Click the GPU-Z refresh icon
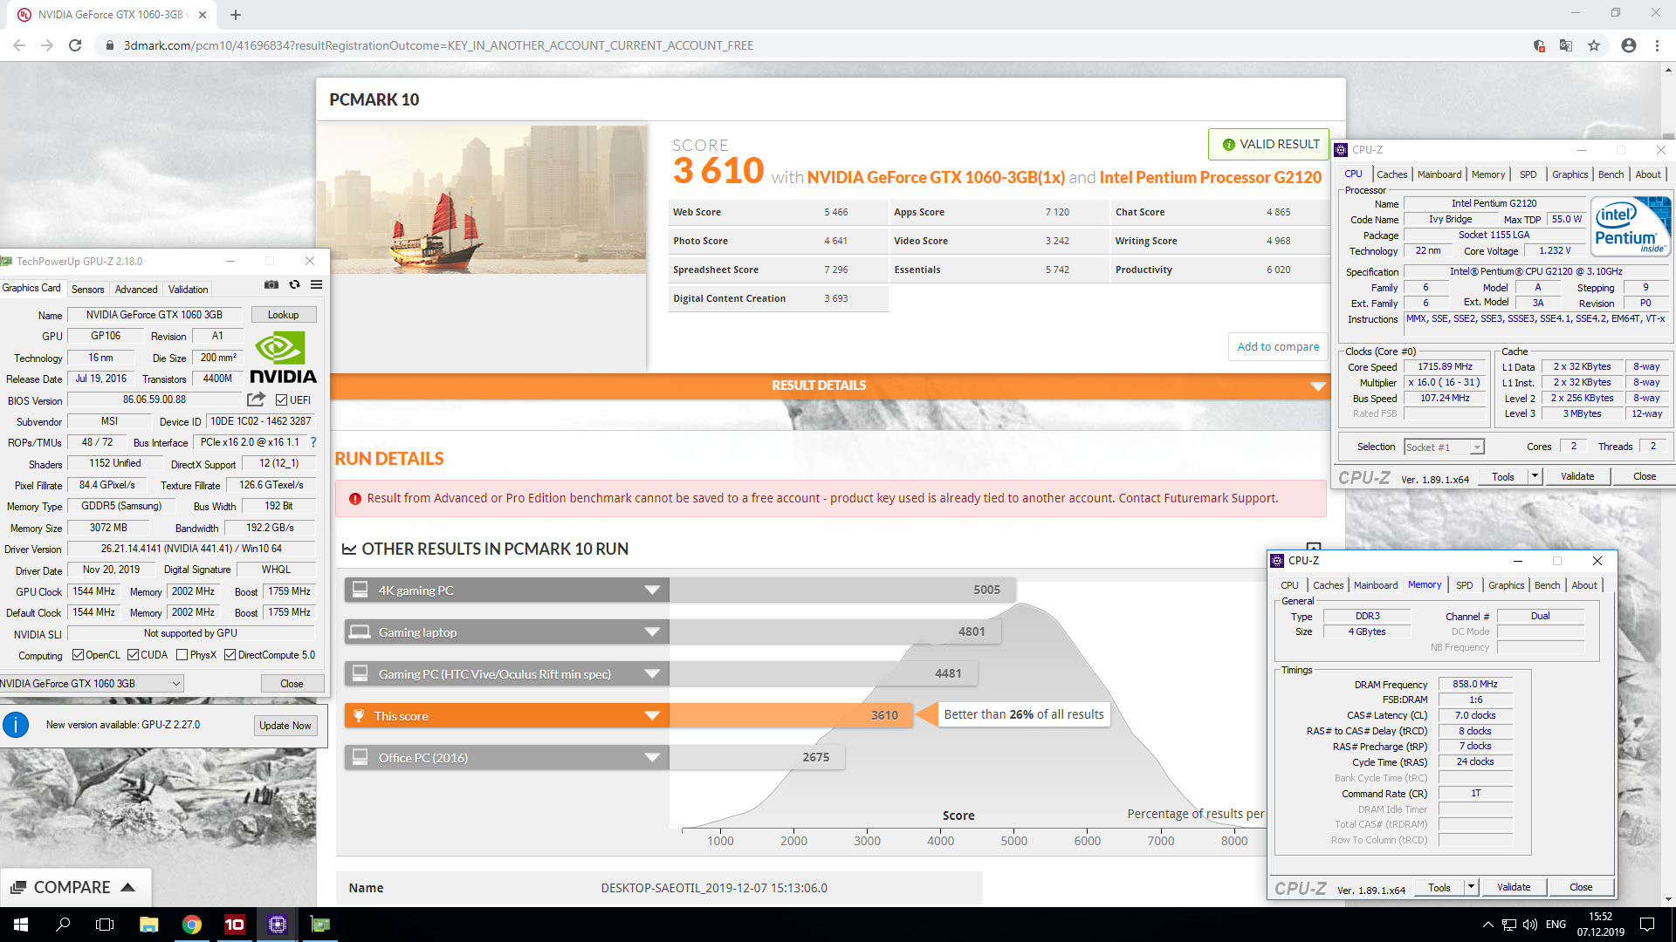 [294, 284]
